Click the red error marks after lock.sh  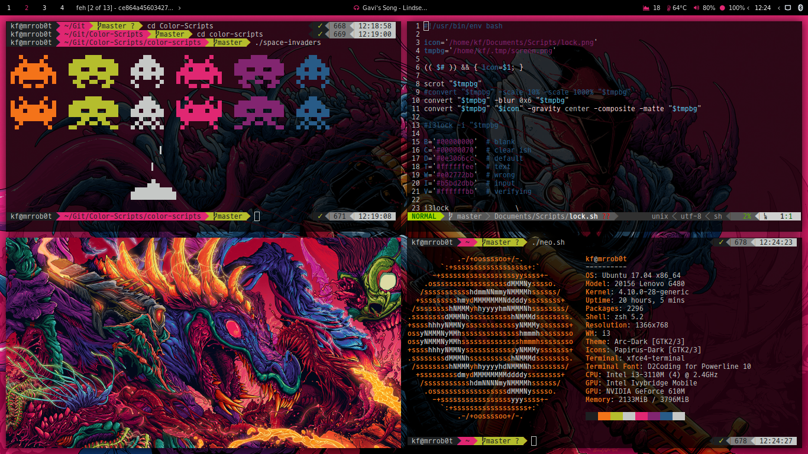[x=606, y=216]
